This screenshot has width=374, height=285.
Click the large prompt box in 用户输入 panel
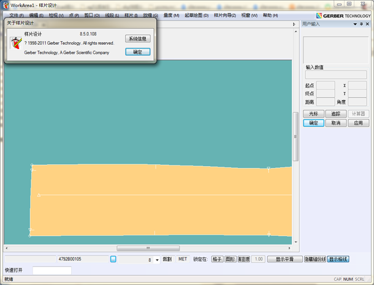(x=336, y=50)
